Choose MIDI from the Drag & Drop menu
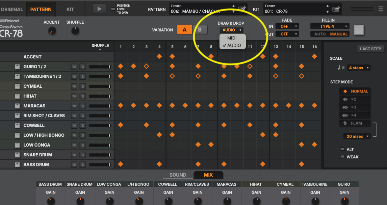Viewport: 387px width, 205px height. 232,38
